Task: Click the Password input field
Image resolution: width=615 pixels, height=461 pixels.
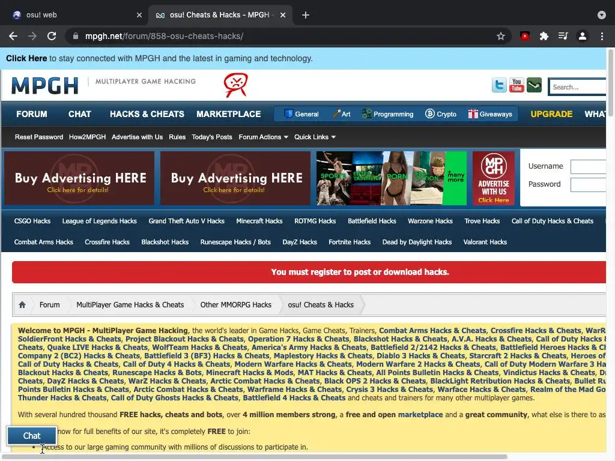Action: click(x=589, y=185)
